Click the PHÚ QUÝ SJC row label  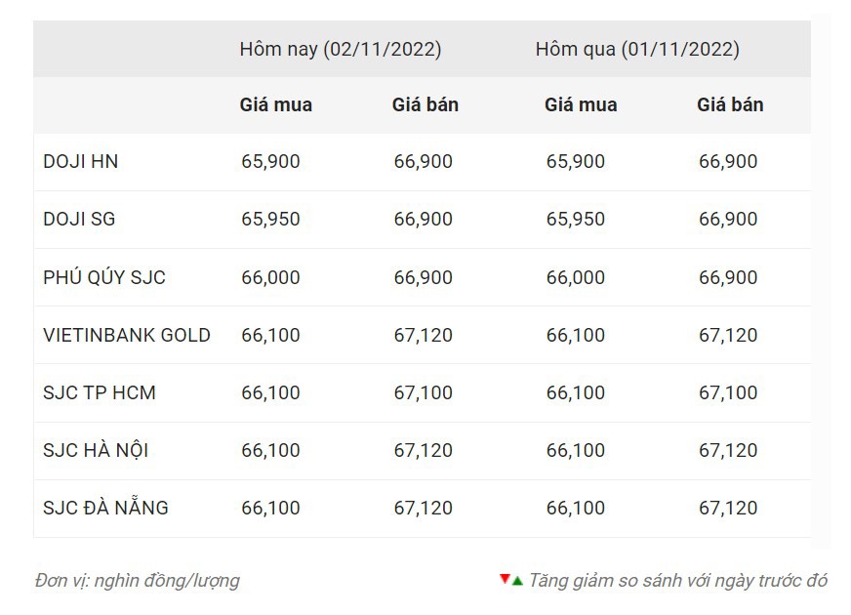click(104, 277)
